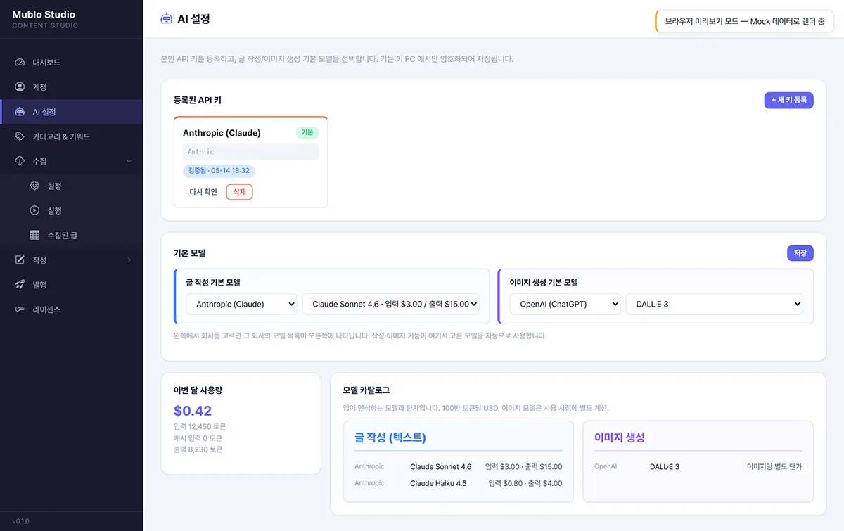Click the play circle icon next to 실행
The height and width of the screenshot is (531, 844).
[x=34, y=210]
